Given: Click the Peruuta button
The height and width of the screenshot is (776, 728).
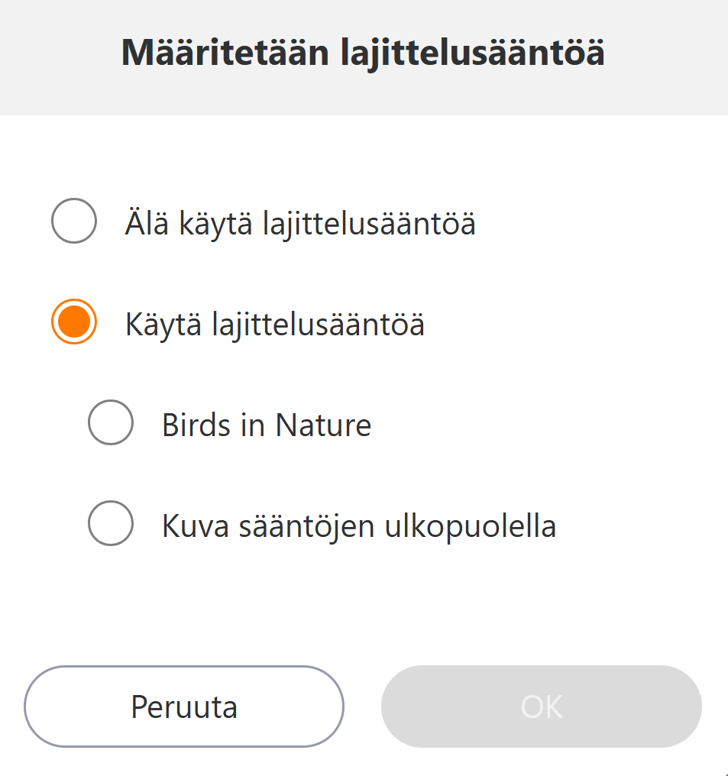Looking at the screenshot, I should point(184,706).
